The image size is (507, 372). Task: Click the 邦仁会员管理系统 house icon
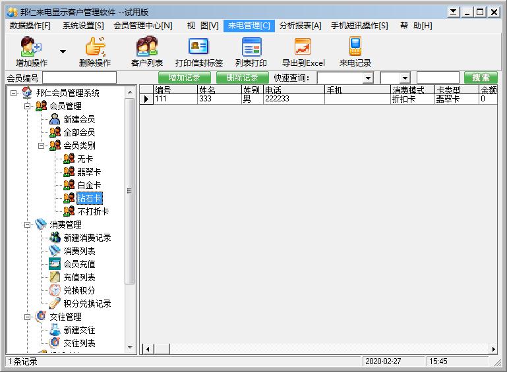pyautogui.click(x=27, y=93)
